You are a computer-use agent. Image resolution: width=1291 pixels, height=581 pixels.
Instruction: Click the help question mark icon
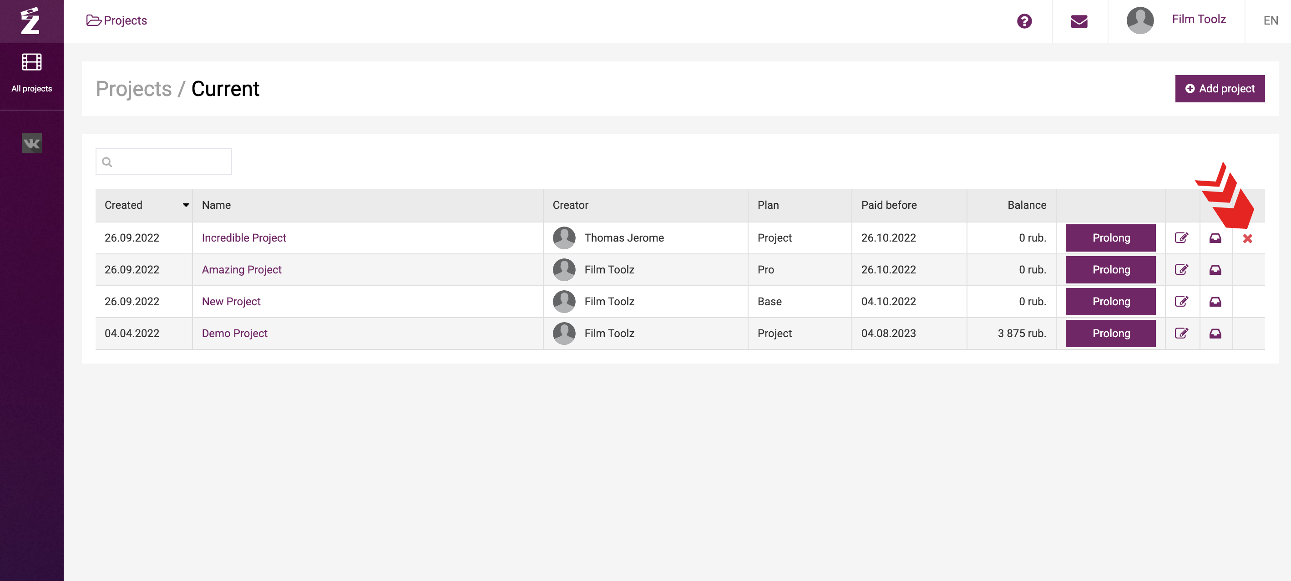point(1024,21)
